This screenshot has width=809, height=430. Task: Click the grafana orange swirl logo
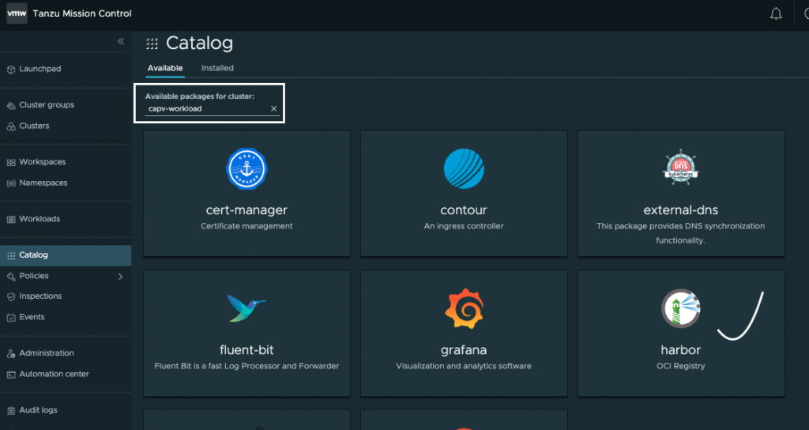coord(464,308)
